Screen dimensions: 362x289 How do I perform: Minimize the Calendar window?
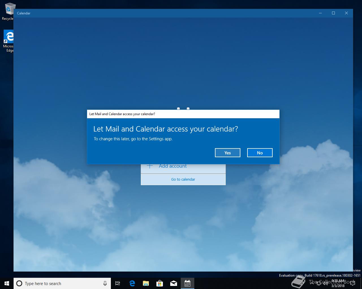click(x=320, y=13)
